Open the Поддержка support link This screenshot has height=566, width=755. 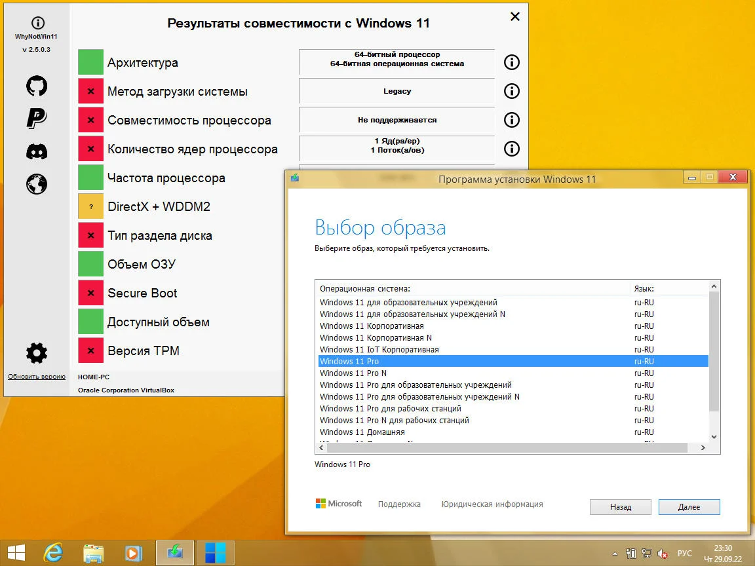pos(399,504)
